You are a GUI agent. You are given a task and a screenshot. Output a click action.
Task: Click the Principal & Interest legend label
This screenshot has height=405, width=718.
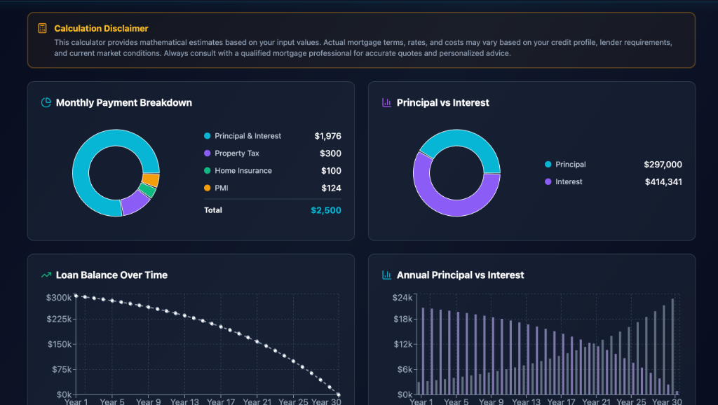pyautogui.click(x=248, y=136)
